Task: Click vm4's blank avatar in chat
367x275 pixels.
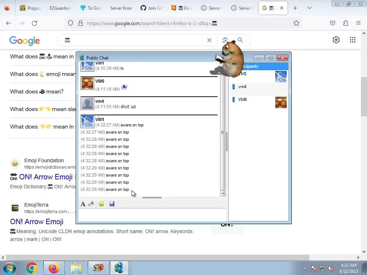Action: (x=87, y=103)
